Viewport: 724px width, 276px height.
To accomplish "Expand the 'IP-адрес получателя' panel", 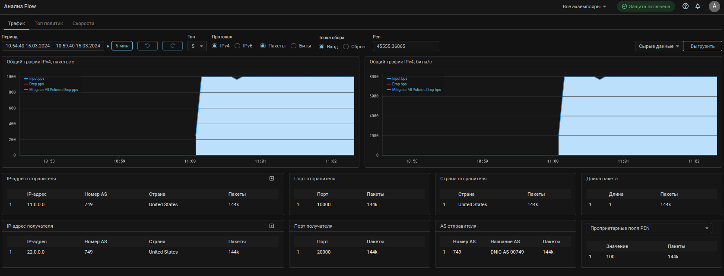I will [x=272, y=226].
